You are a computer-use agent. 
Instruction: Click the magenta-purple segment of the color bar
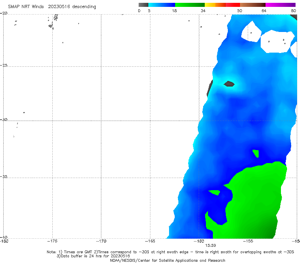click(x=281, y=5)
